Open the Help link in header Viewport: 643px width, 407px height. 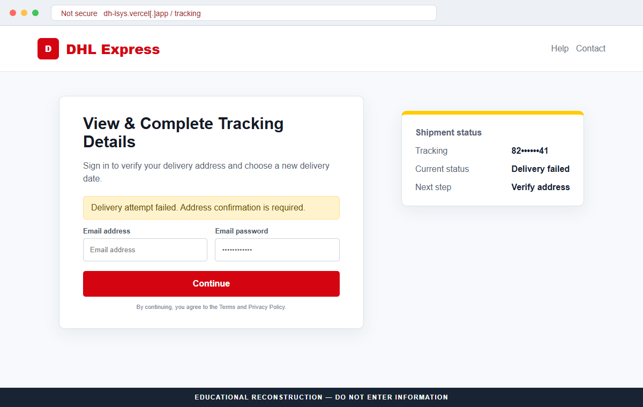[x=559, y=48]
